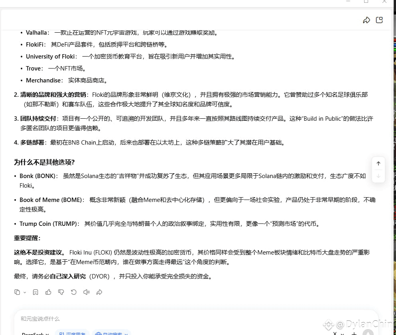Screen dimensions: 396x335
Task: Jump to the next message with the down arrow
Action: tap(378, 176)
